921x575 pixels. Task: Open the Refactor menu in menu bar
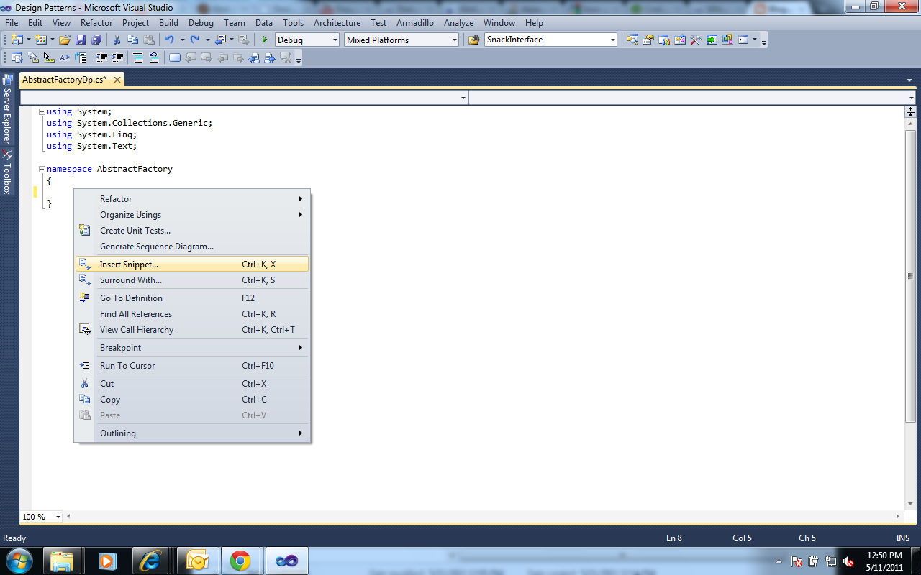96,23
